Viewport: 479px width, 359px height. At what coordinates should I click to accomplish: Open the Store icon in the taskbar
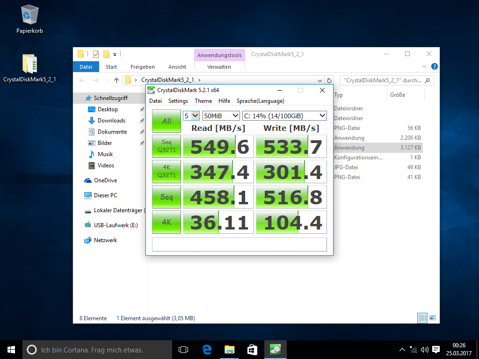[x=252, y=350]
